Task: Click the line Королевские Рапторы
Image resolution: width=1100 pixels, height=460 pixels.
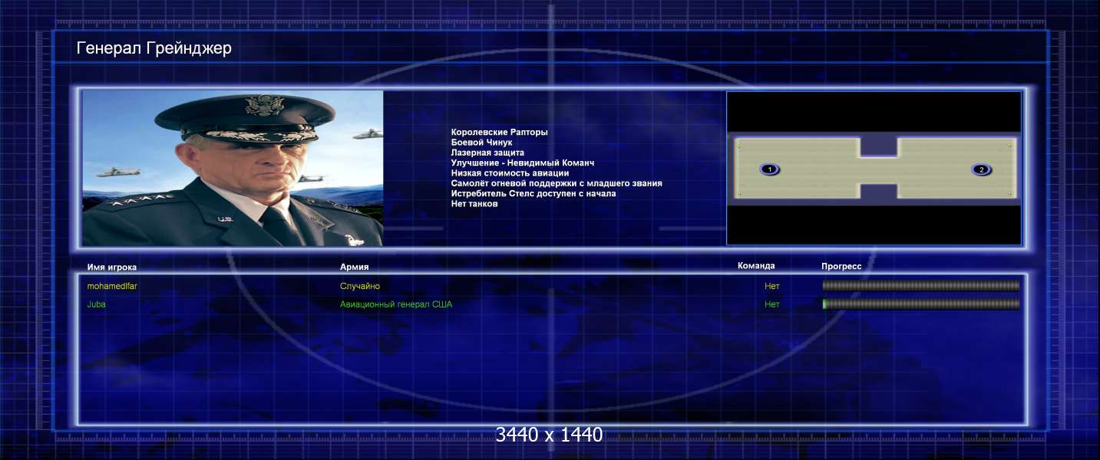Action: pyautogui.click(x=500, y=133)
